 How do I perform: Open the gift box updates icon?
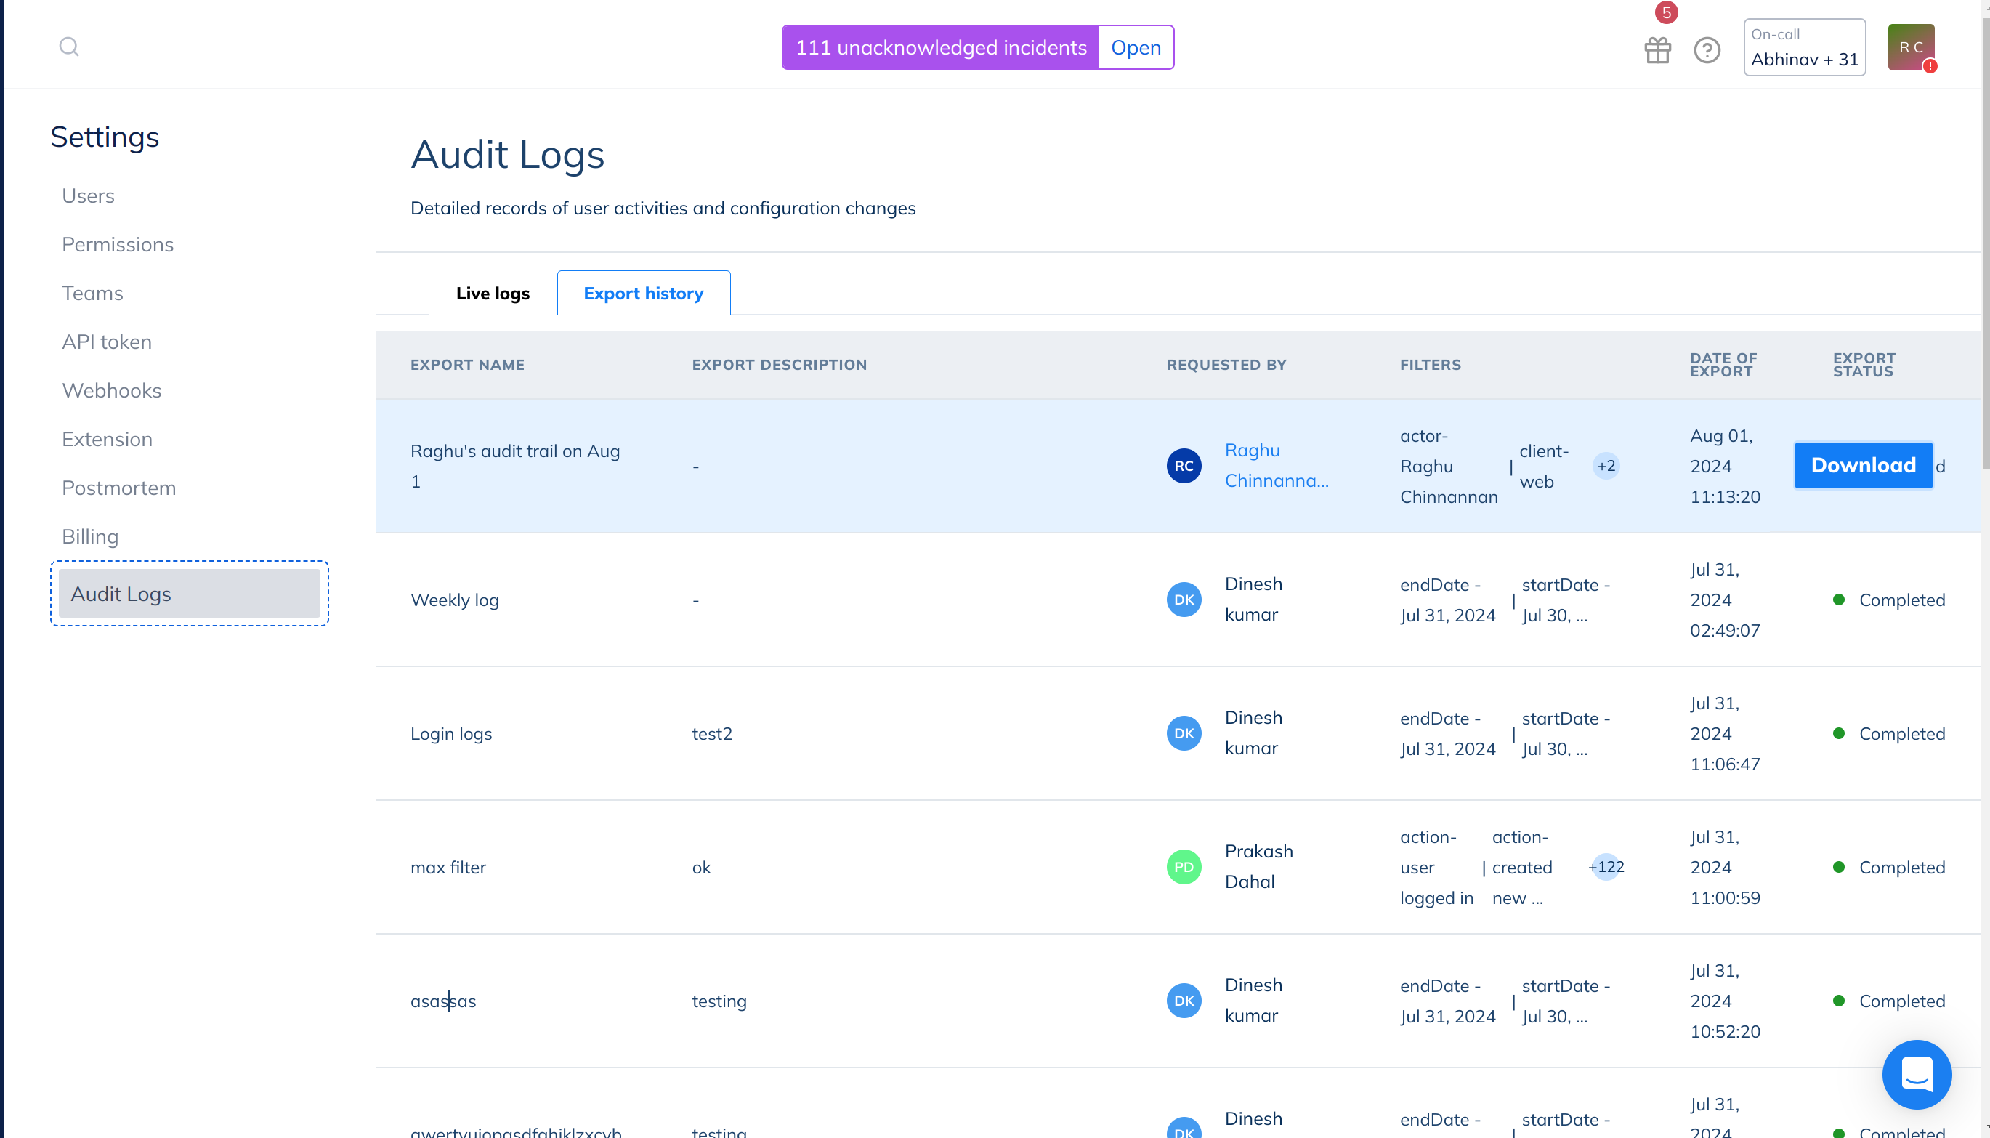pyautogui.click(x=1657, y=50)
